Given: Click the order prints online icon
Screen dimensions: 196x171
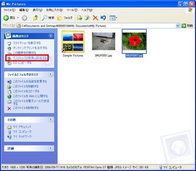Looking at the screenshot, I should pyautogui.click(x=9, y=48).
